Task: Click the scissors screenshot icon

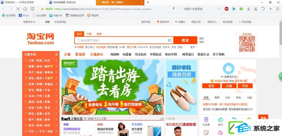Action: 256,9
